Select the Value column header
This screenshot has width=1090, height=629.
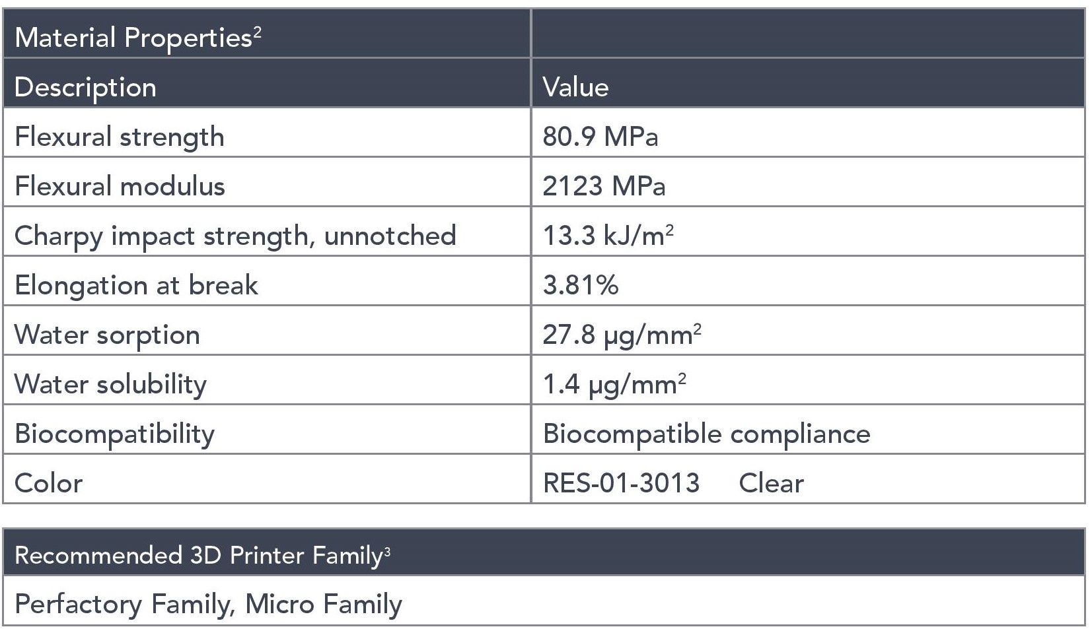[x=575, y=87]
